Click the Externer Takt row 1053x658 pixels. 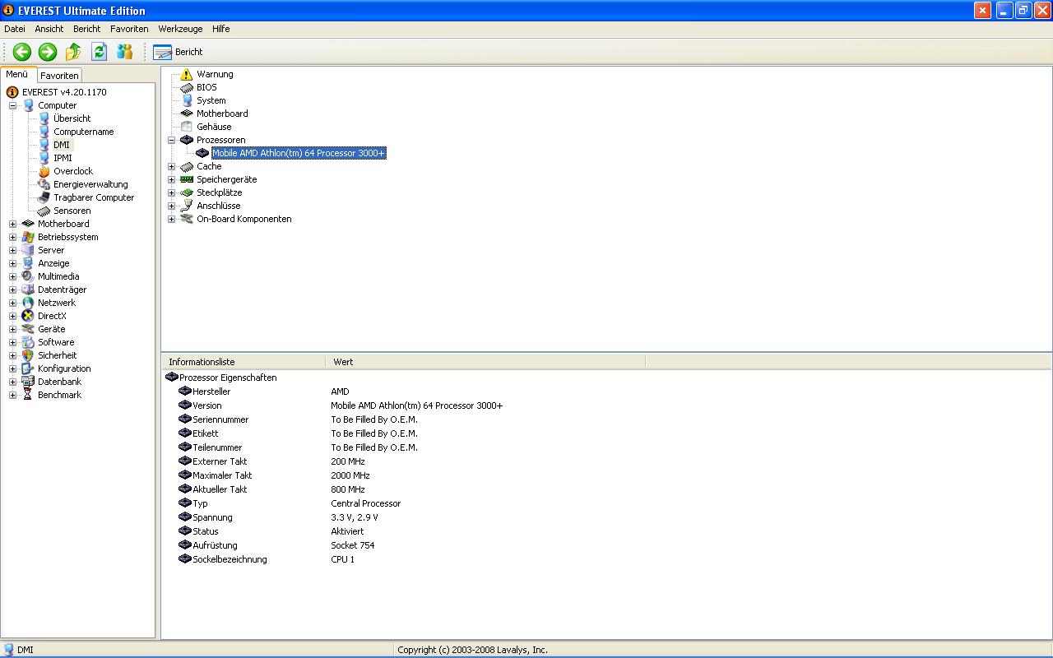click(606, 461)
